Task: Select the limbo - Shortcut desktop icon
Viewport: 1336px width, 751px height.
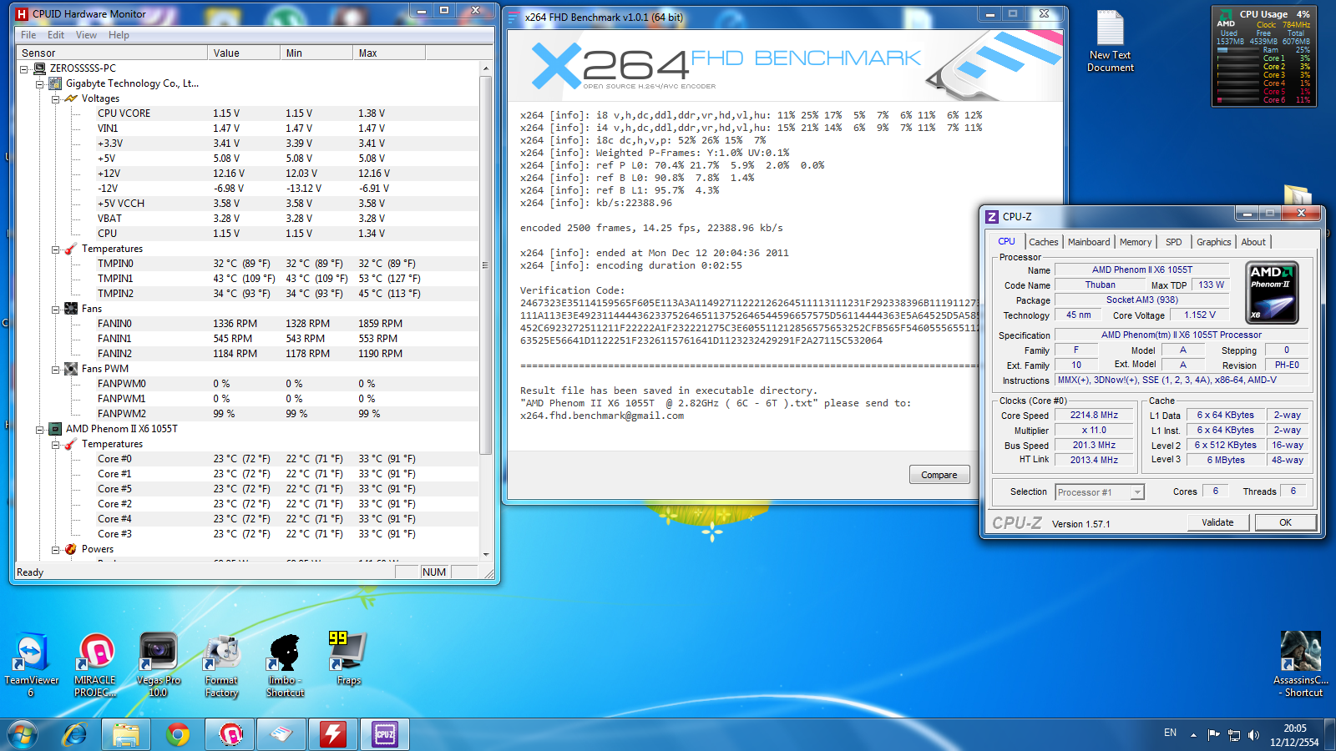Action: 285,664
